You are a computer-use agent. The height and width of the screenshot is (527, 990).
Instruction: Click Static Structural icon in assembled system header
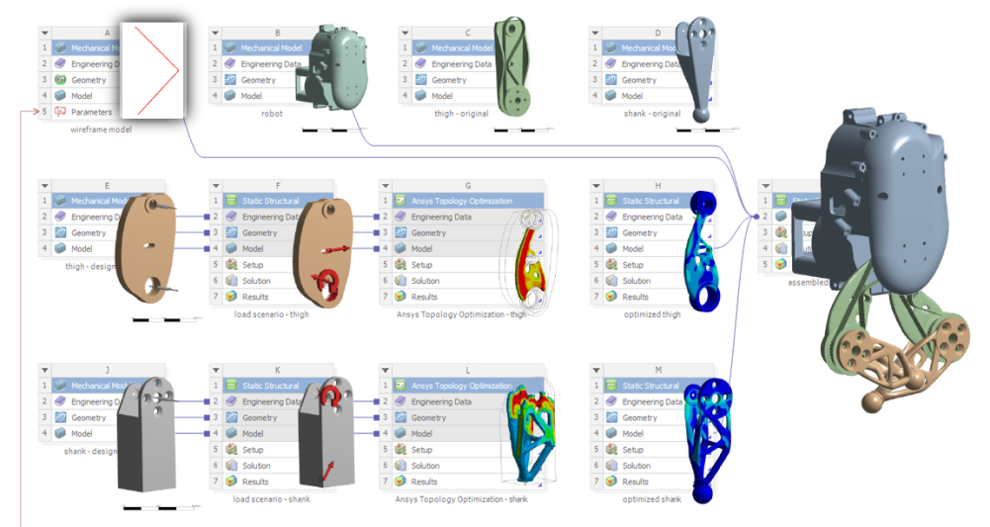tap(781, 201)
